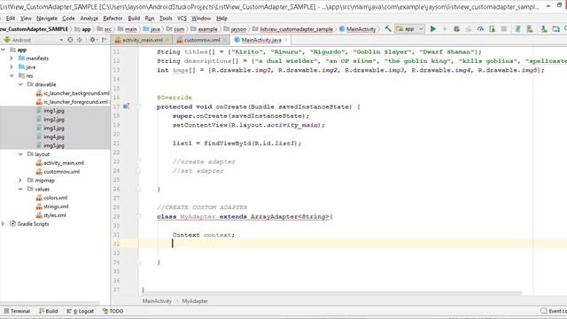Open the VCS menu

[182, 18]
